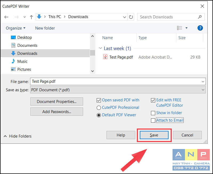Select Desktop in the folder tree
Viewport: 213px width, 174px height.
(x=24, y=37)
